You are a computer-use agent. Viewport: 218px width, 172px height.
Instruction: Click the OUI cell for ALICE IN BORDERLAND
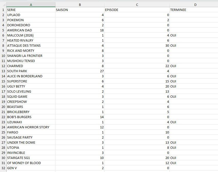(194, 76)
